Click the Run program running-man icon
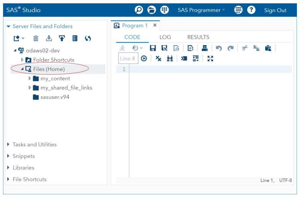 pos(122,48)
